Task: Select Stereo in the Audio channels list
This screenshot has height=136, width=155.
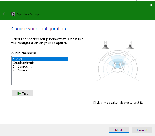Action: click(x=40, y=59)
